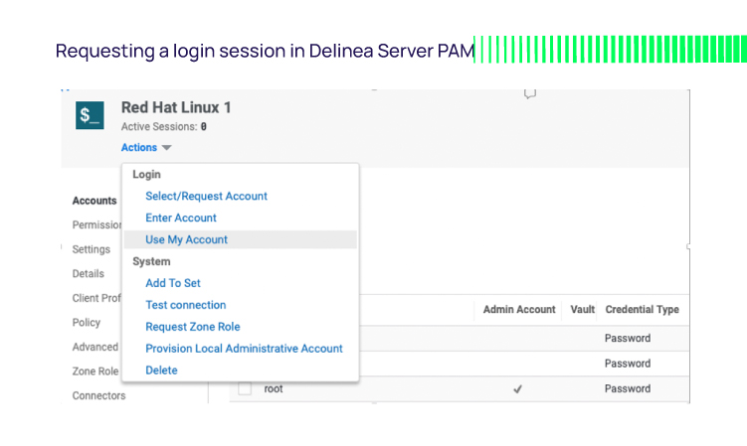Open the Details sidebar section
This screenshot has height=446, width=747.
(x=89, y=274)
